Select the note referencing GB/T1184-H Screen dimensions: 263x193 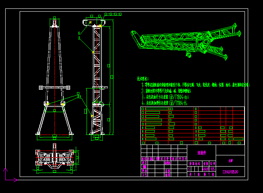click(x=164, y=103)
